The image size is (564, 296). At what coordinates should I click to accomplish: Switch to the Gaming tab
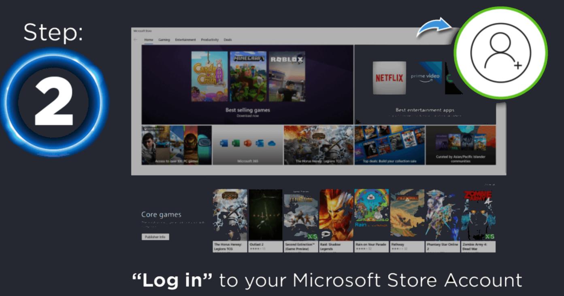[x=163, y=40]
